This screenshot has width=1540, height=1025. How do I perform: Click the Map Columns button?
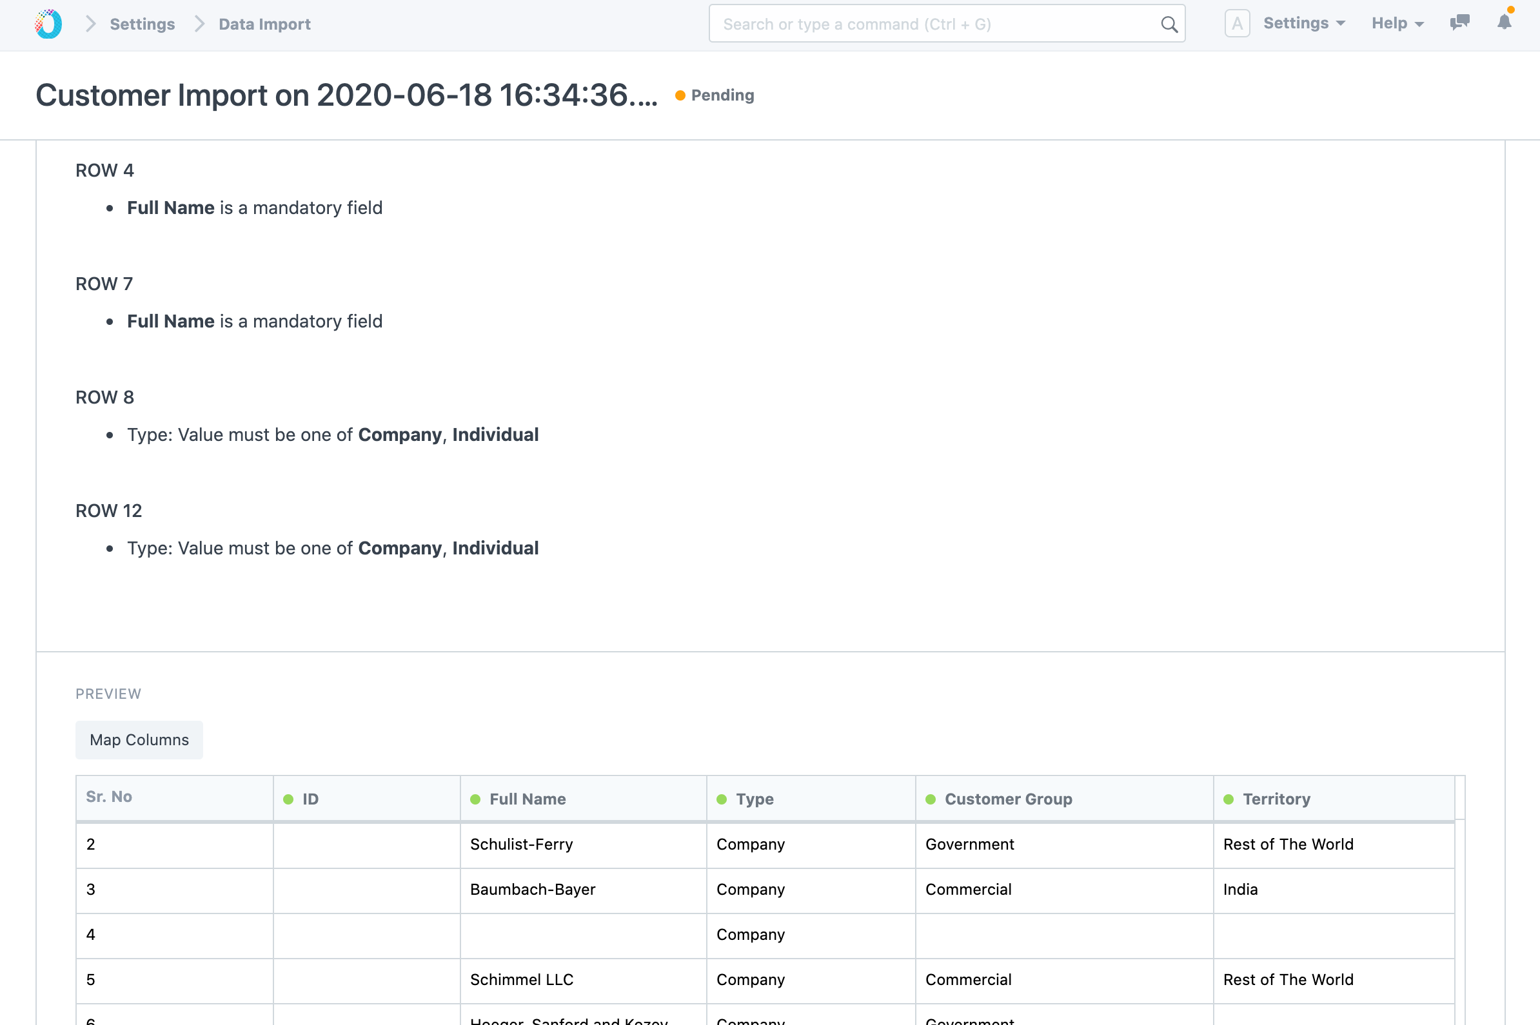[x=139, y=740]
